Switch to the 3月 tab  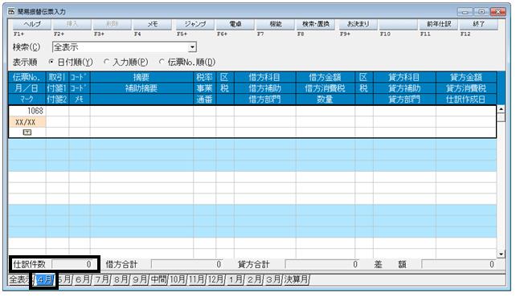point(273,280)
